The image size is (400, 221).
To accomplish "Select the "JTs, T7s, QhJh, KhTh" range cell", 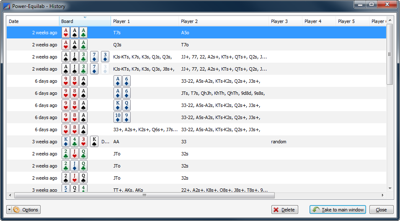I will pos(223,93).
